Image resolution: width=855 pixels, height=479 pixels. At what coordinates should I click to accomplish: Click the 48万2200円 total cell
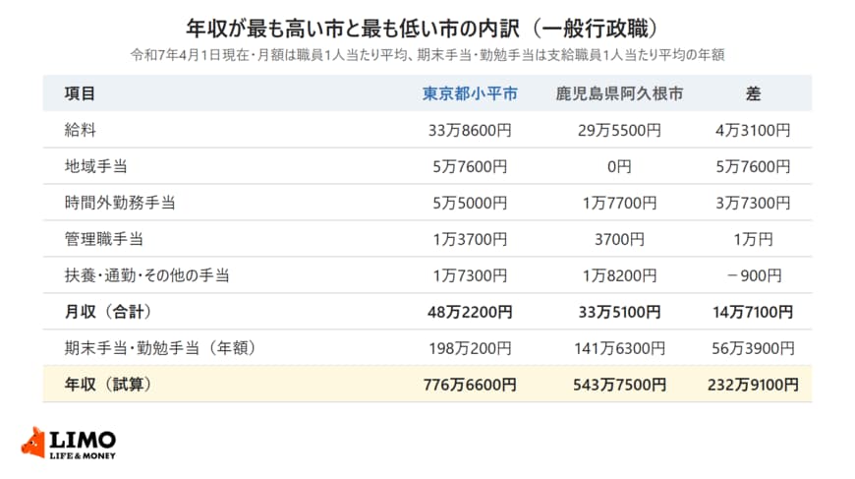[x=470, y=312]
